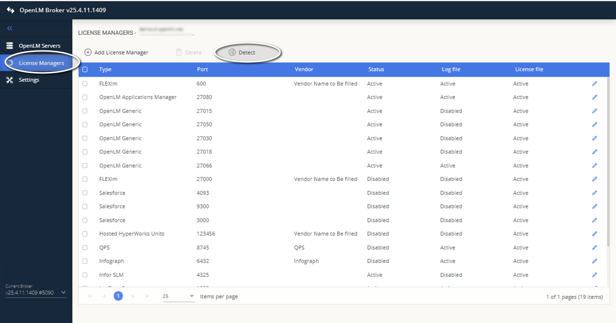Check the FLEXlm row with port 600
616x323 pixels.
(85, 83)
